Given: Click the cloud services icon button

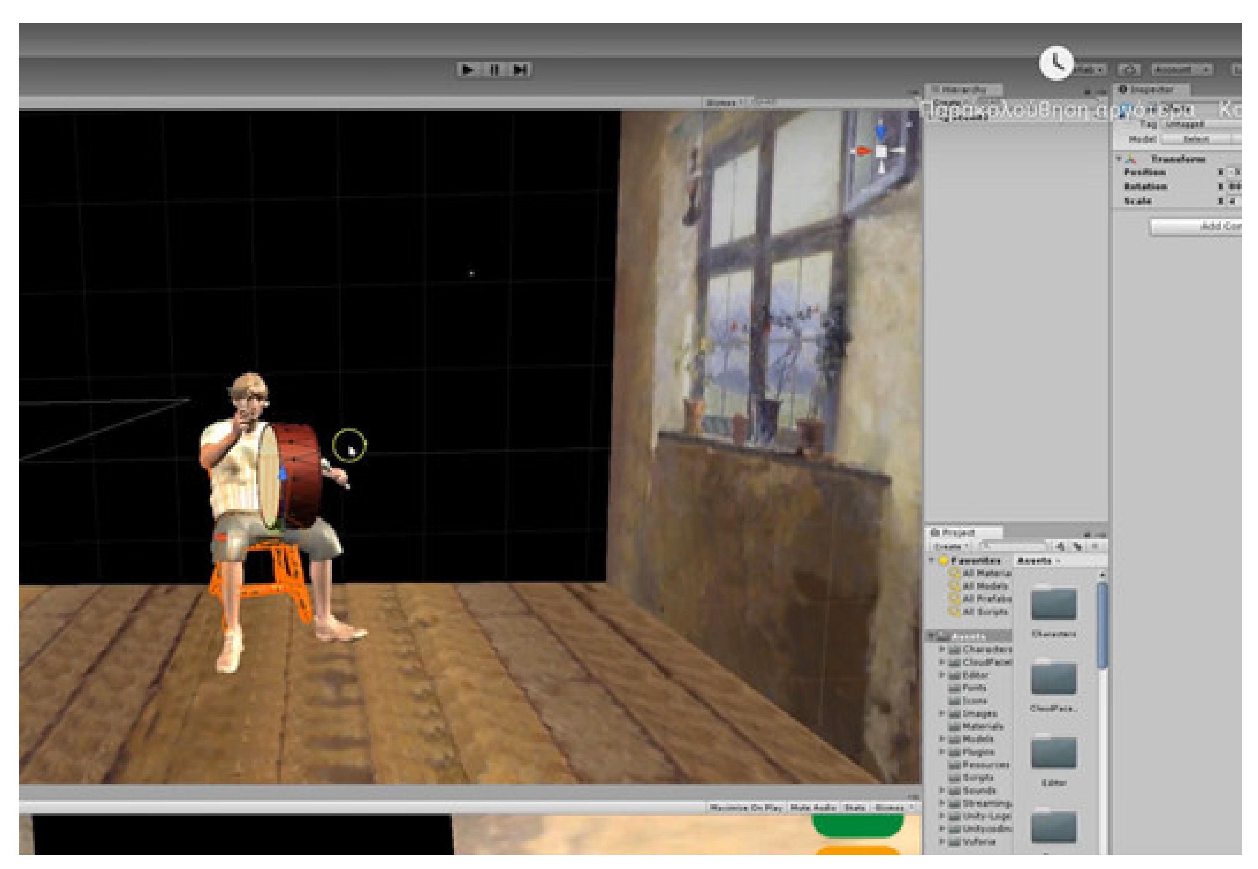Looking at the screenshot, I should click(x=1130, y=70).
